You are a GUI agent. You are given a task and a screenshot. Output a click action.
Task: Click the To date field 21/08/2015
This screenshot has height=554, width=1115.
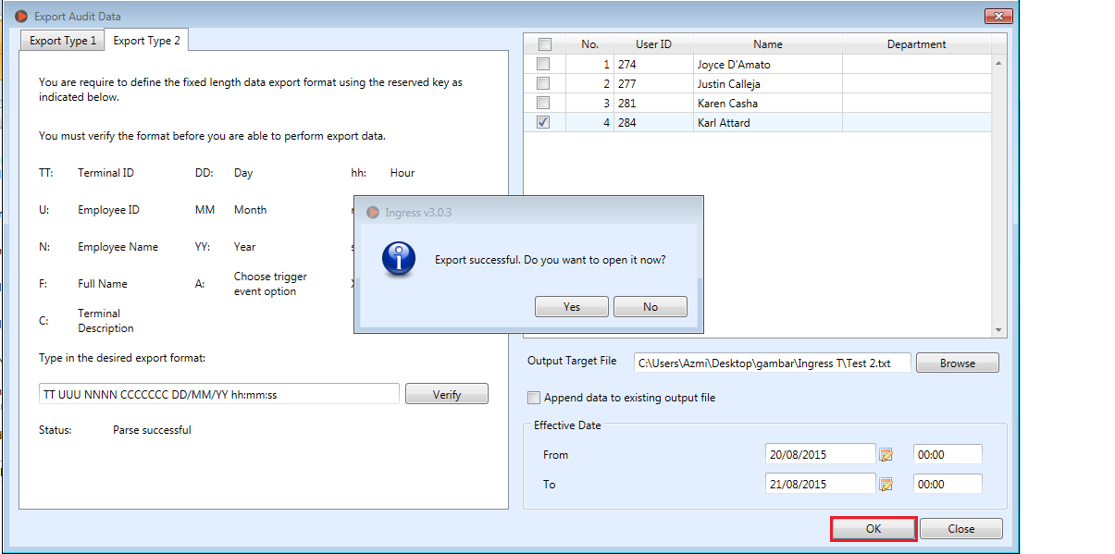[x=821, y=484]
